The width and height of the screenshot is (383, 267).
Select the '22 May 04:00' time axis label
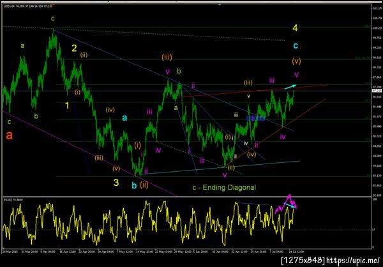point(165,252)
